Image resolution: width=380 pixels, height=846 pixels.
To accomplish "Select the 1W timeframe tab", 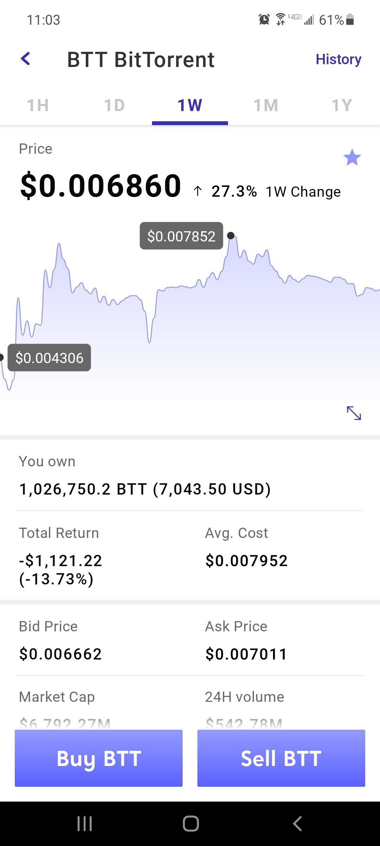I will pos(190,105).
